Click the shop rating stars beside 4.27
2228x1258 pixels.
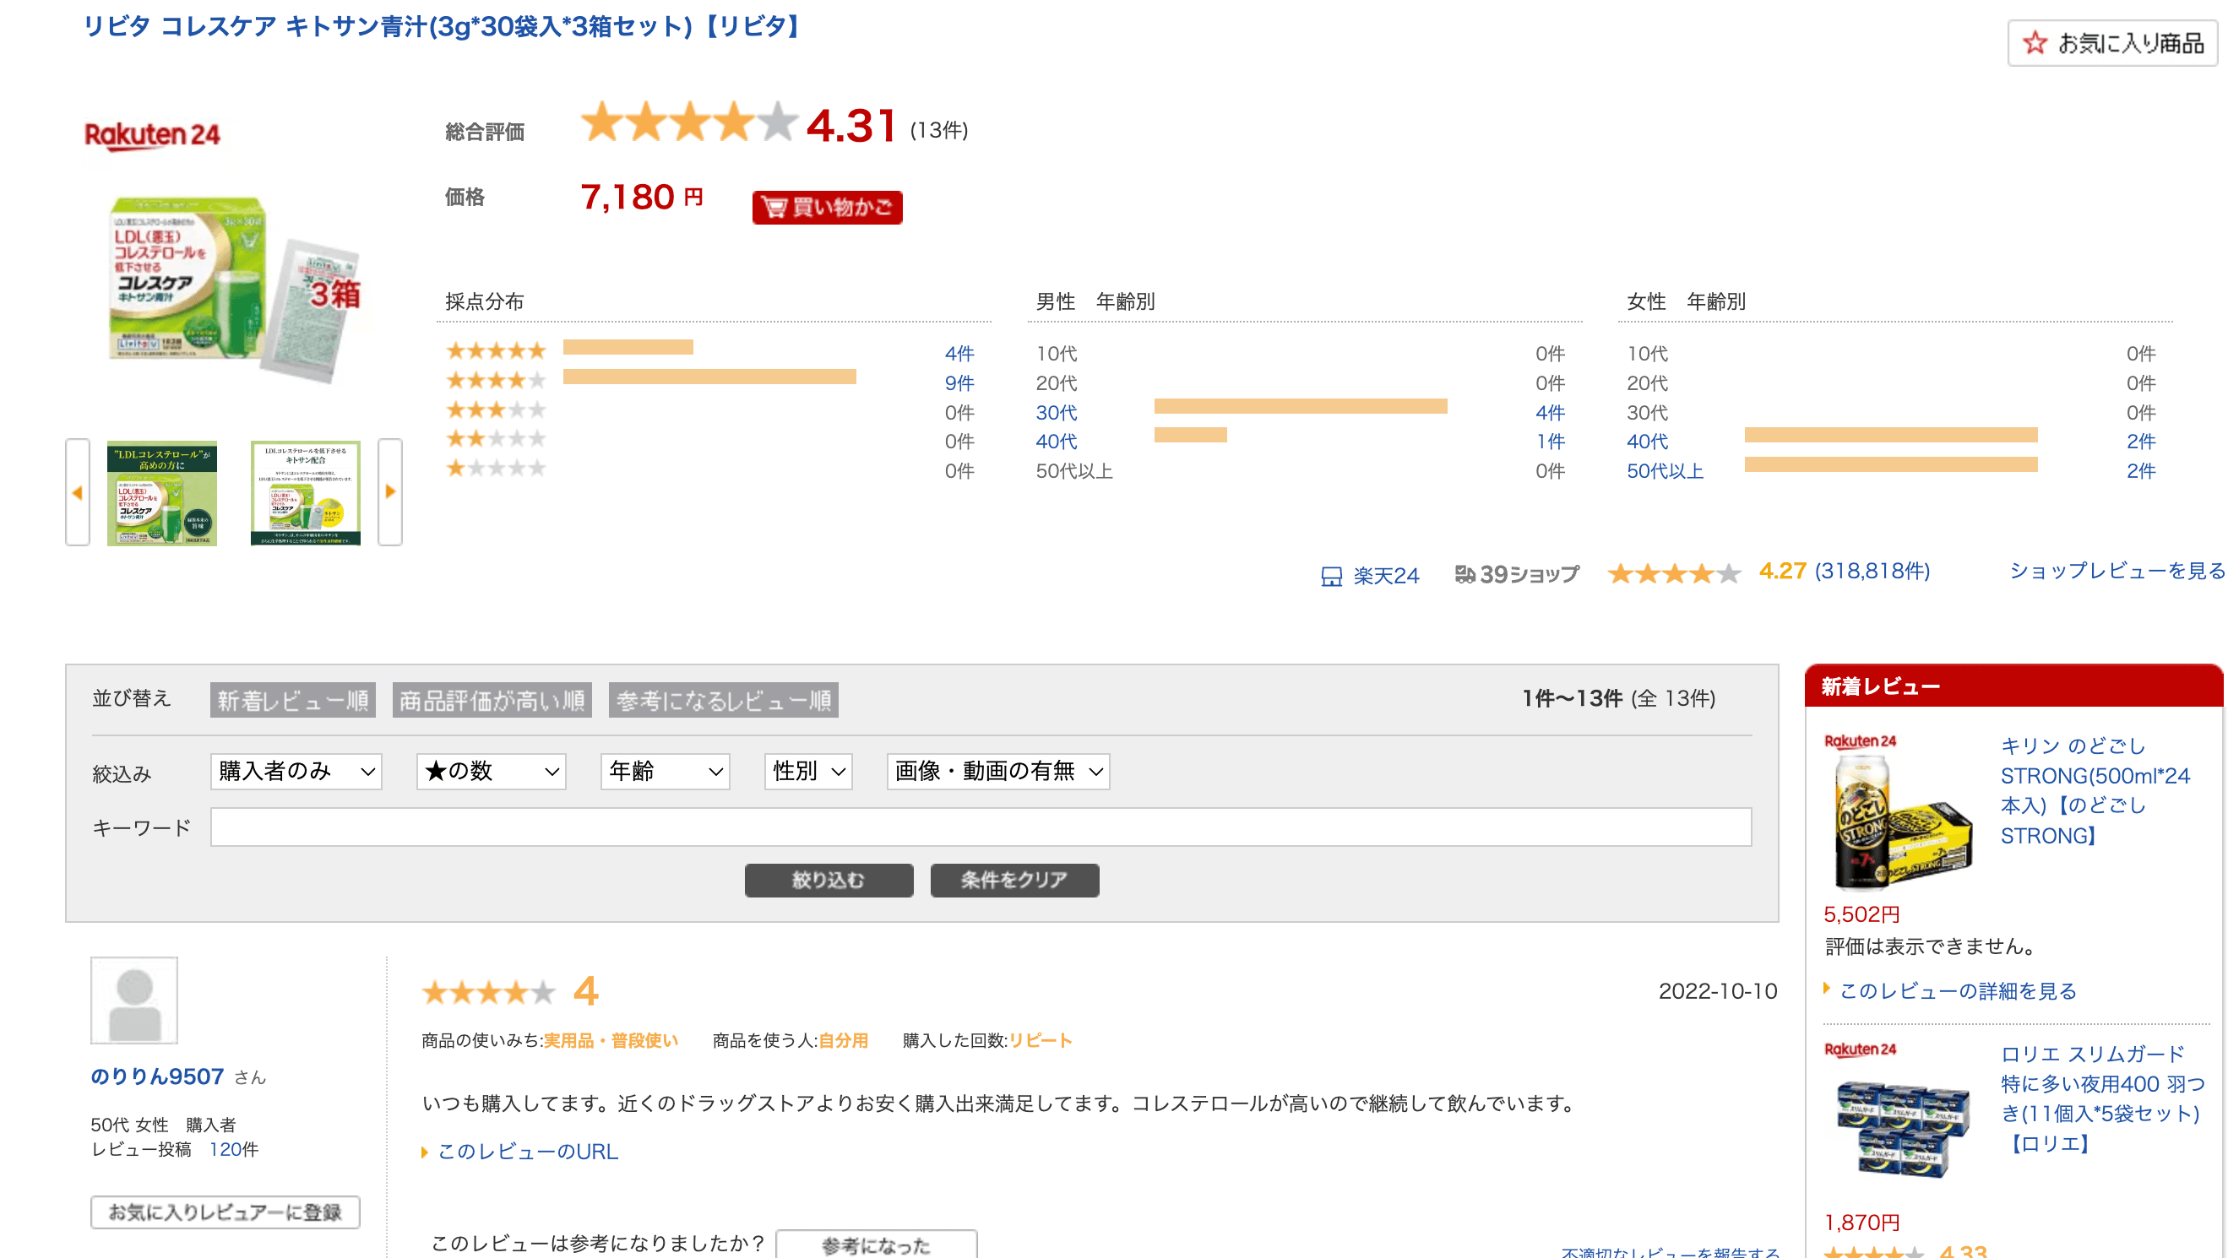(x=1674, y=573)
